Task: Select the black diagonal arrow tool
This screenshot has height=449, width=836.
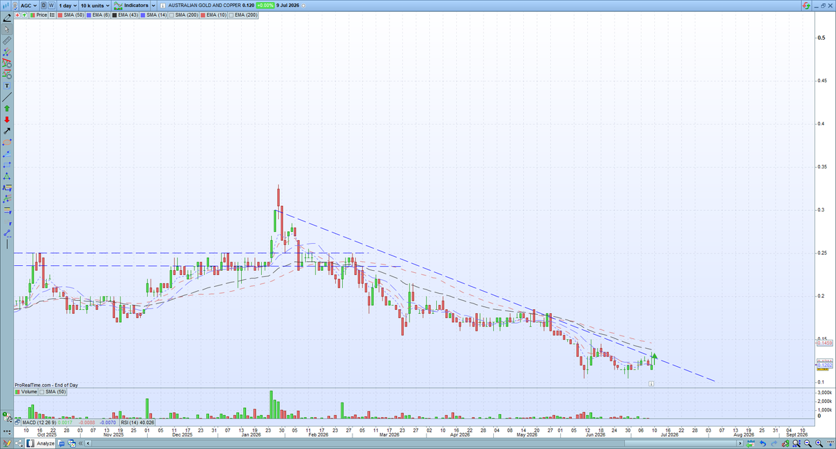Action: click(x=7, y=130)
